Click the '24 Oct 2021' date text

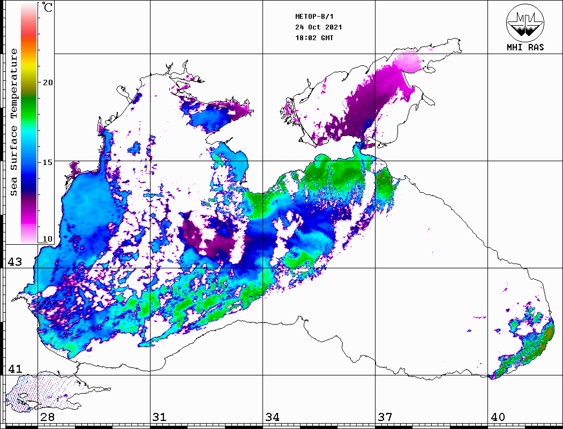(x=319, y=27)
